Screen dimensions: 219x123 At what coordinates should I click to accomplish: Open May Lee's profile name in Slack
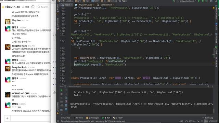coord(16,20)
